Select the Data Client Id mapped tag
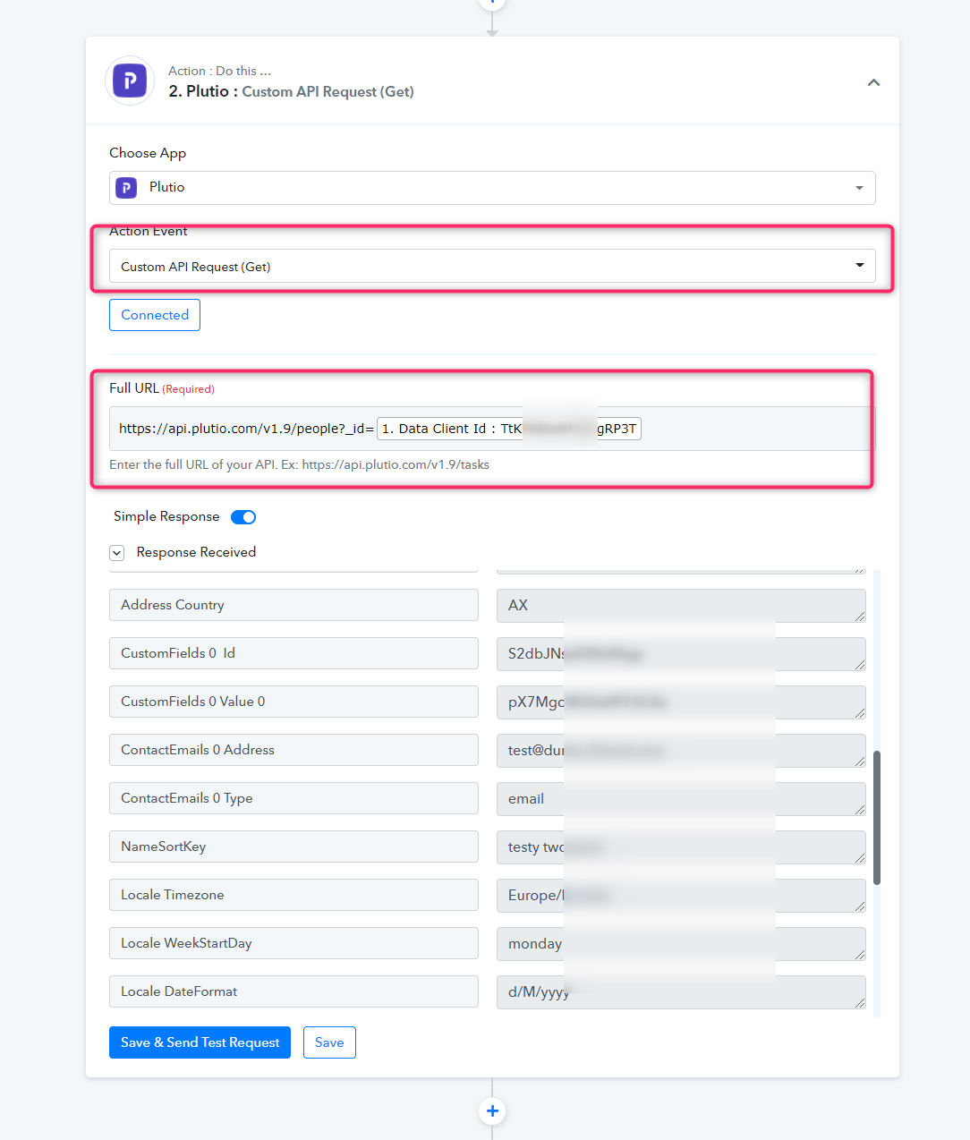 click(x=509, y=429)
